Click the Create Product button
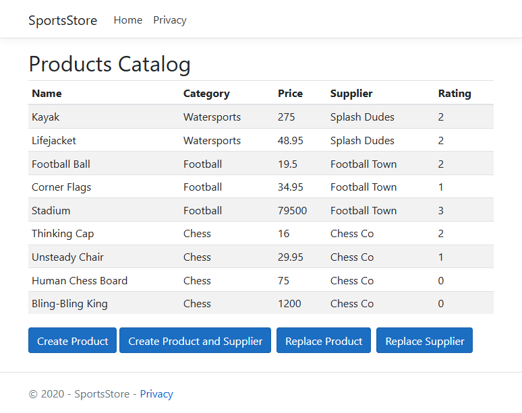 (72, 341)
